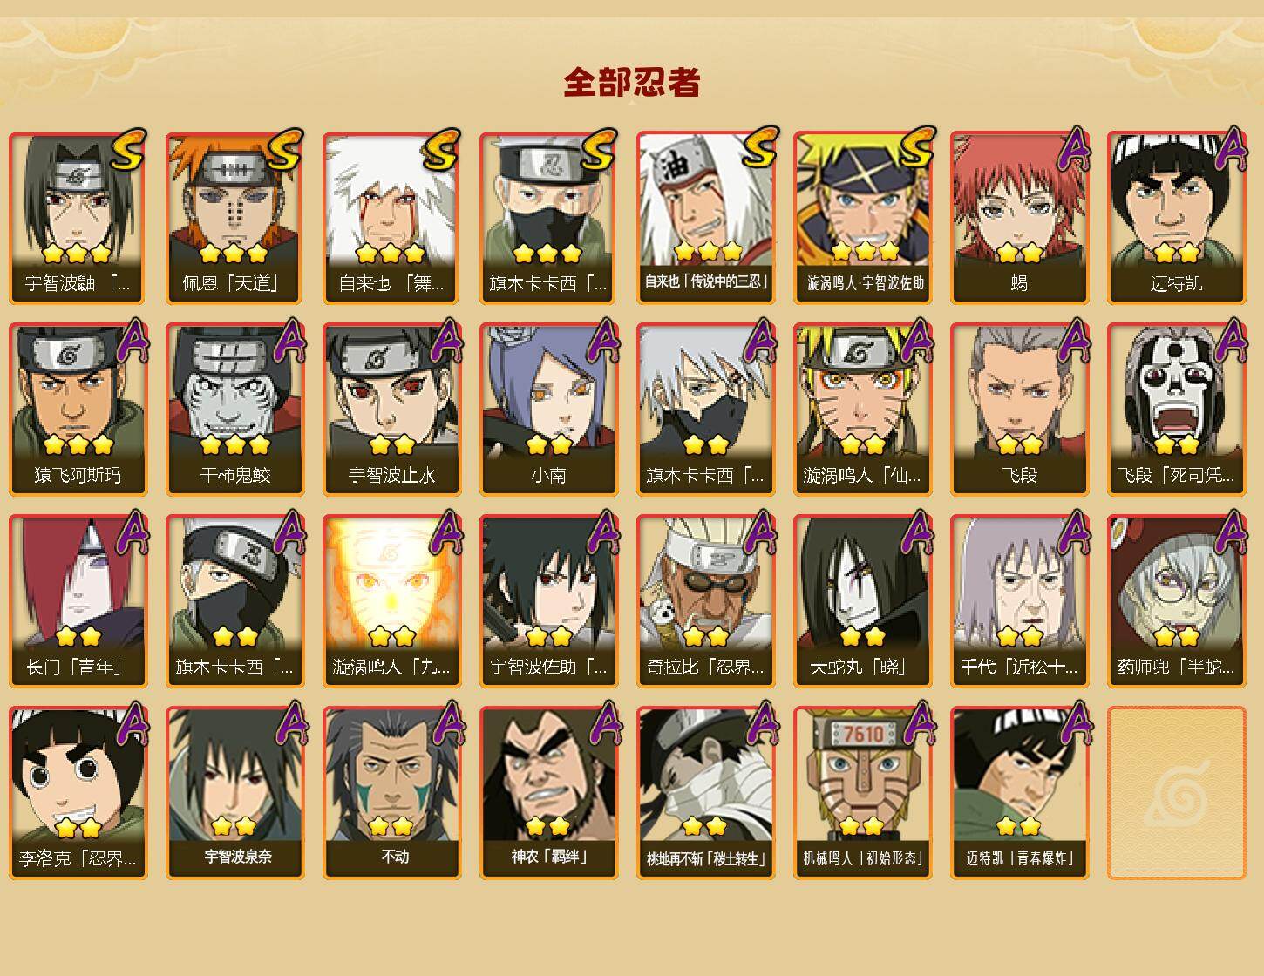Select the 佩恩「天道」ninja card
Image resolution: width=1264 pixels, height=976 pixels.
point(234,218)
